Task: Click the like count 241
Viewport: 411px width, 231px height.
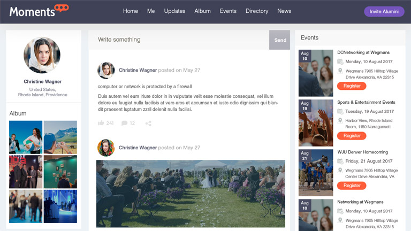Action: click(x=110, y=124)
